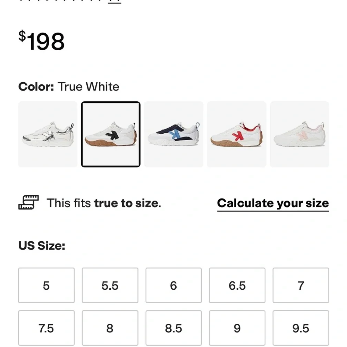The width and height of the screenshot is (347, 347).
Task: Pick the red logo sneaker color
Action: point(237,134)
